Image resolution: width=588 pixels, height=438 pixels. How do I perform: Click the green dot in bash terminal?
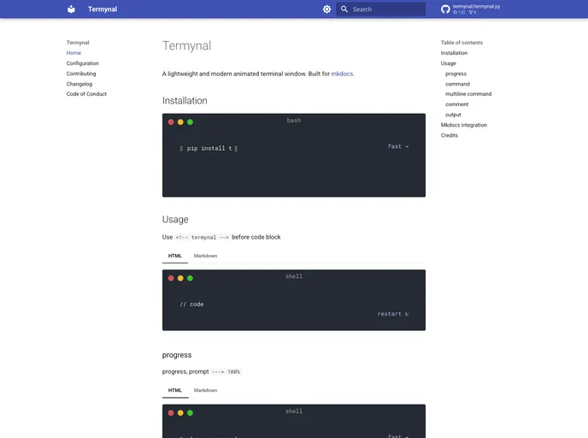[190, 122]
